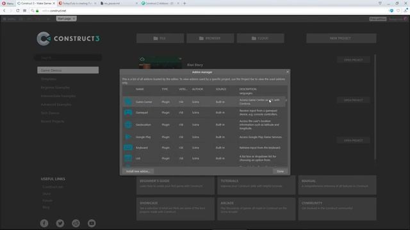Close the Start page editor tab

tap(74, 19)
